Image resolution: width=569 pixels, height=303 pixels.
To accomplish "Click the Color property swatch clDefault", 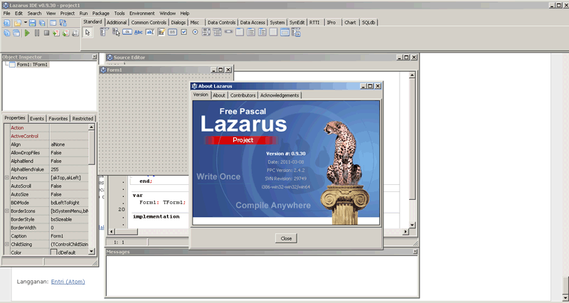I will [x=54, y=253].
